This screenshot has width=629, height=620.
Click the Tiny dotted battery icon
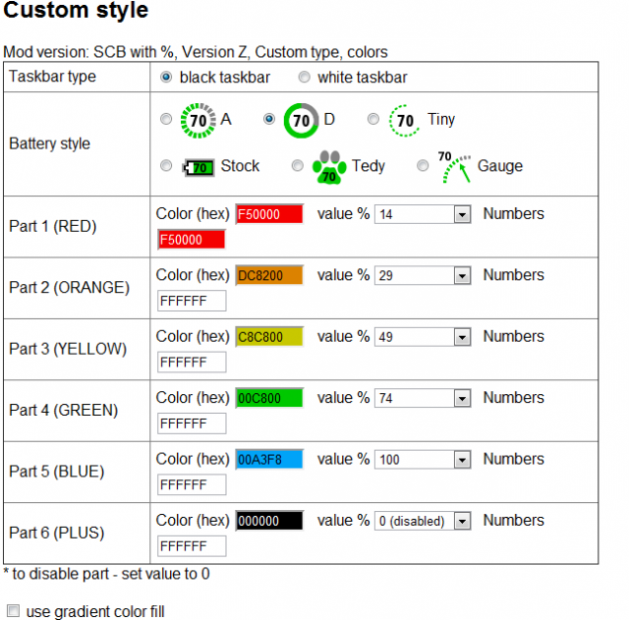(x=404, y=121)
